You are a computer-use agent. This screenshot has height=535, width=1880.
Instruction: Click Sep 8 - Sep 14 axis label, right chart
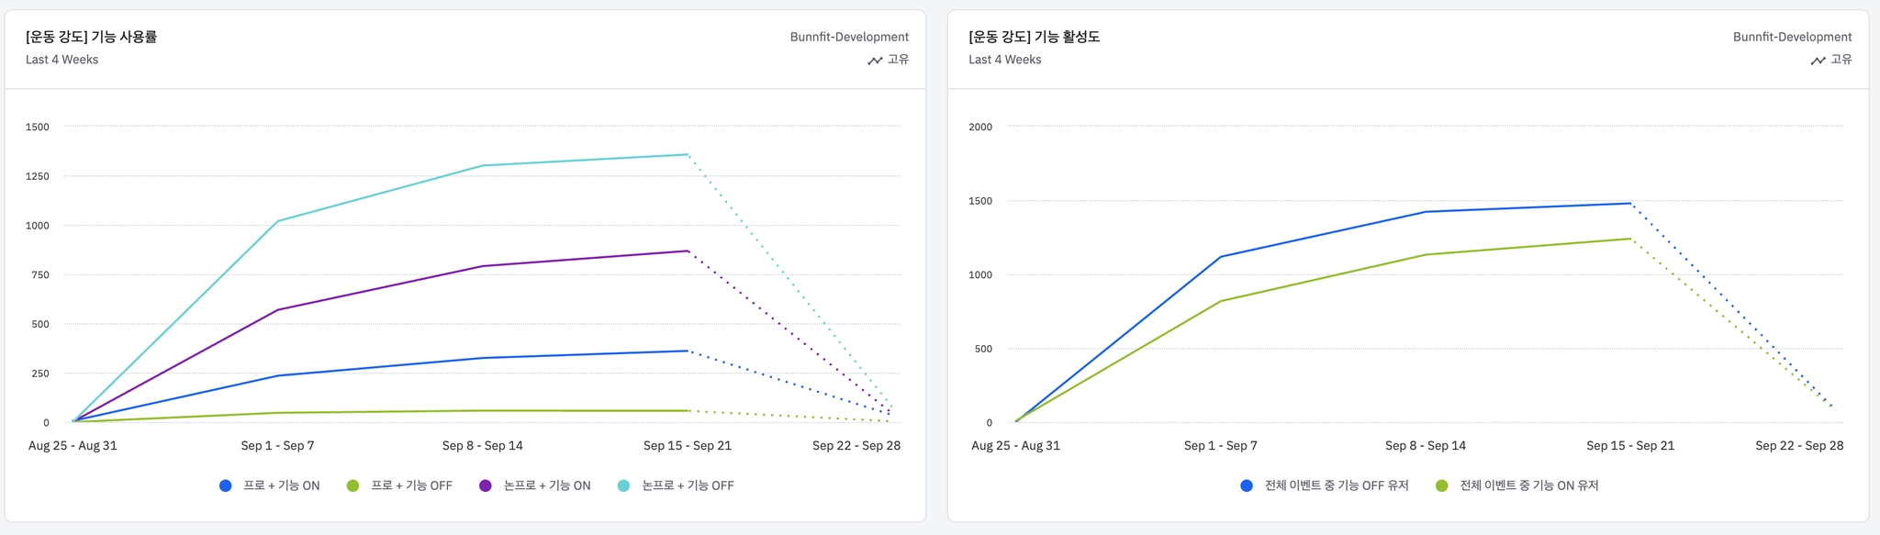(1426, 446)
